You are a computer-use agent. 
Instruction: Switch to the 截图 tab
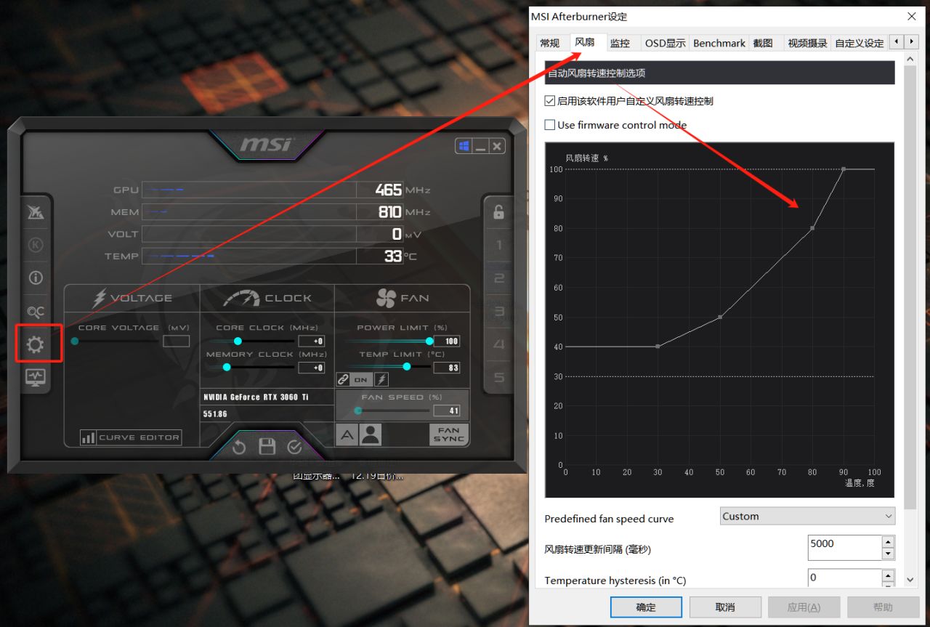[763, 43]
